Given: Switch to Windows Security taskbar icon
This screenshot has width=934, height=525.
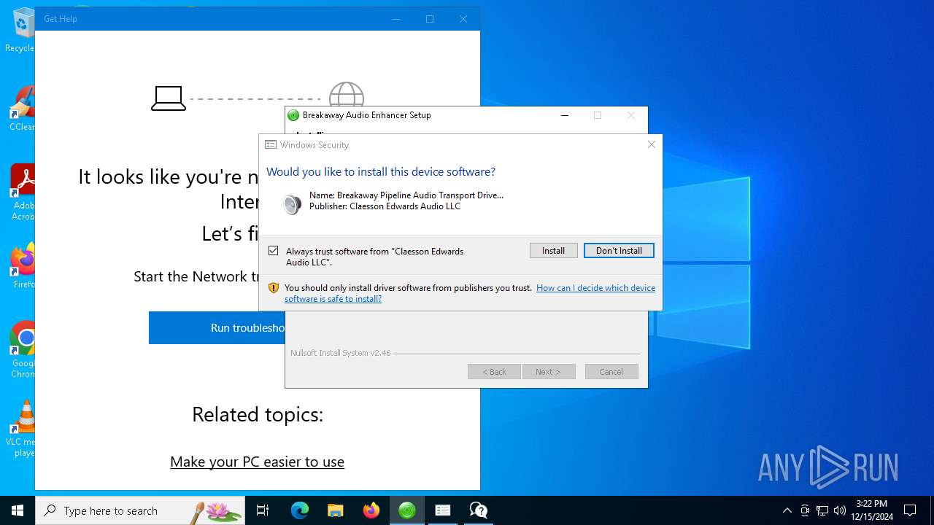Looking at the screenshot, I should click(442, 510).
